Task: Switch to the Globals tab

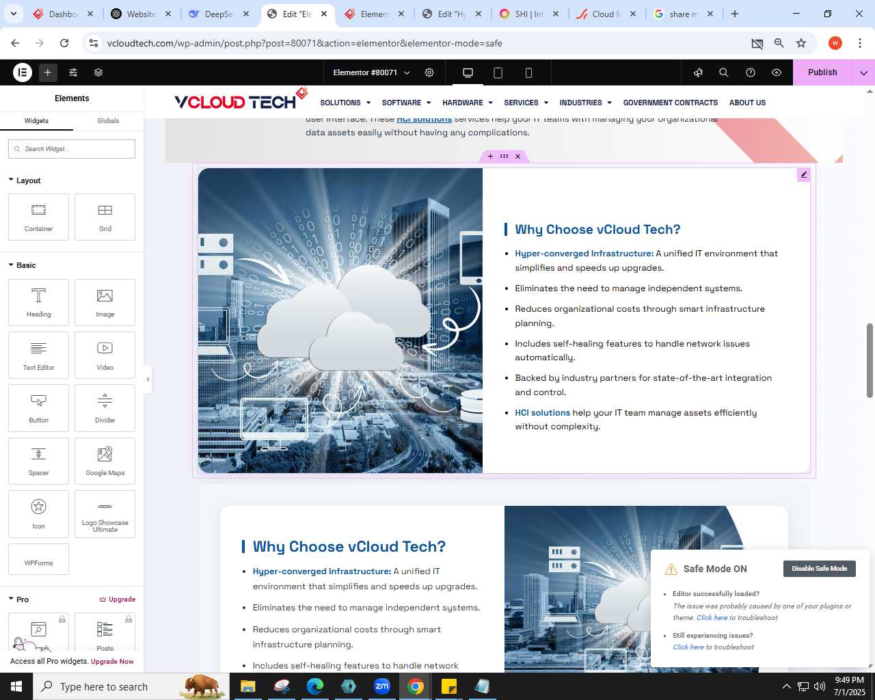Action: (x=108, y=121)
